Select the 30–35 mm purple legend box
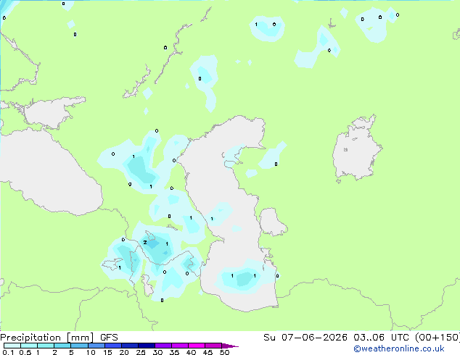 tap(163, 346)
